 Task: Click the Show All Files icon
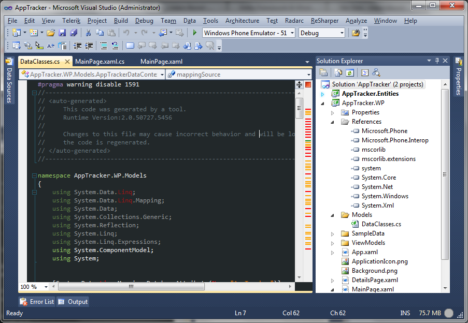(x=338, y=72)
